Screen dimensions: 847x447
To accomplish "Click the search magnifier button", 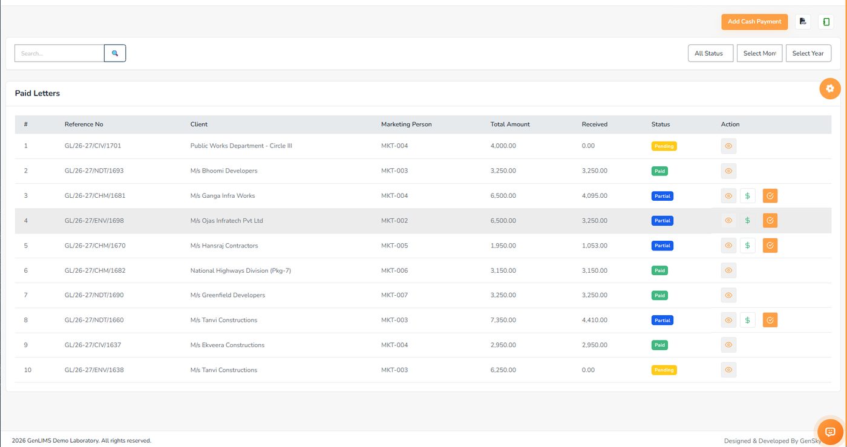I will pyautogui.click(x=115, y=53).
